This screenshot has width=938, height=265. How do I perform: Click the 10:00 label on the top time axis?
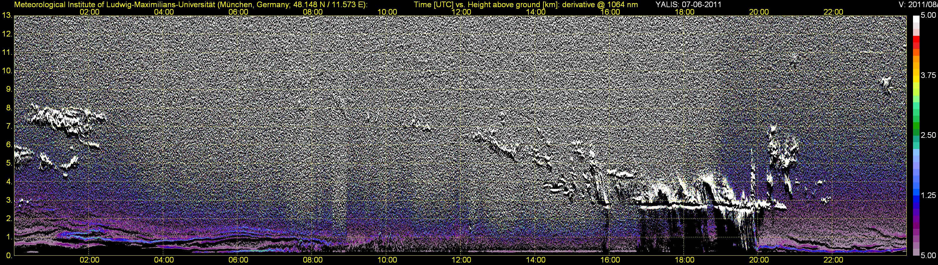(387, 12)
